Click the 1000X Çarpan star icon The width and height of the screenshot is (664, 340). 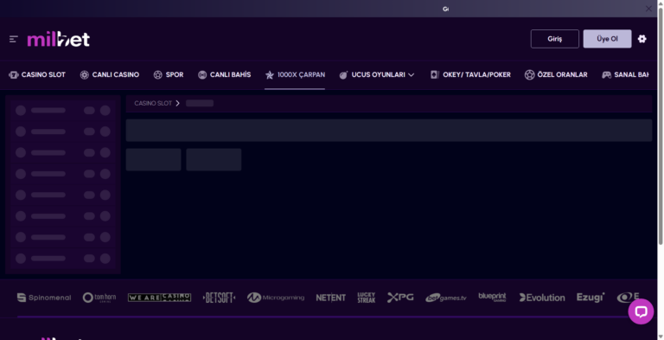(270, 75)
